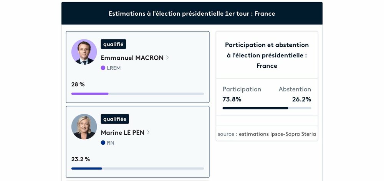Click Marine Le Pen's portrait photo
The width and height of the screenshot is (384, 181).
(x=84, y=127)
